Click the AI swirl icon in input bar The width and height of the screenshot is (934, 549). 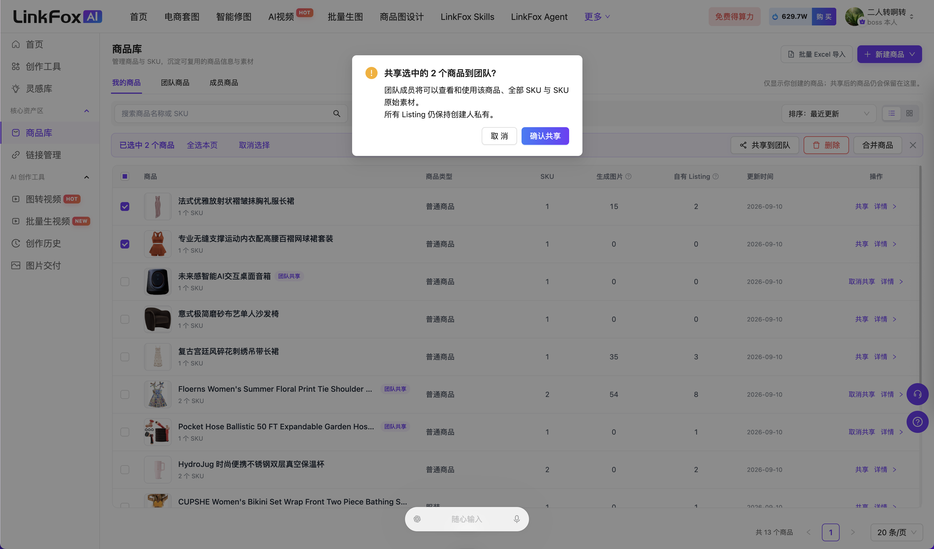click(x=417, y=519)
